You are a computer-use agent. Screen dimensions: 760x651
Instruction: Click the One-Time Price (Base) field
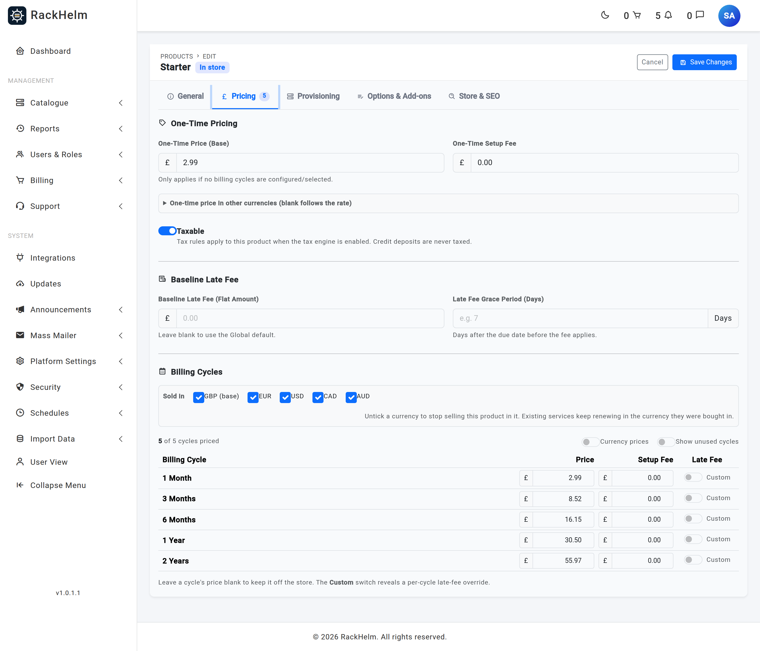tap(310, 163)
